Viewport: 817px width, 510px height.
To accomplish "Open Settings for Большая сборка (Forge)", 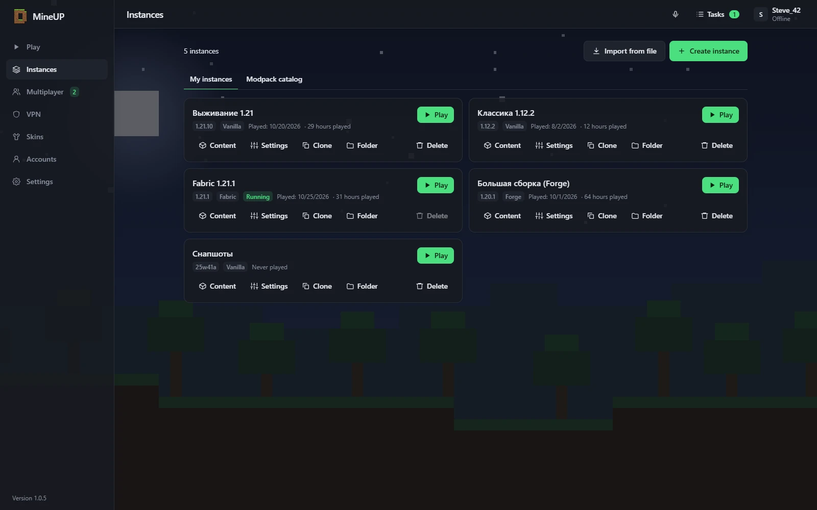I will coord(554,216).
